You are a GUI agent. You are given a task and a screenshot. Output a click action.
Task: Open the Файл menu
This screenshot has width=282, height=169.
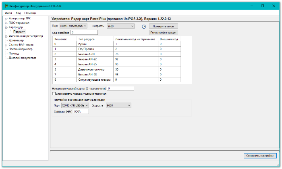click(8, 13)
